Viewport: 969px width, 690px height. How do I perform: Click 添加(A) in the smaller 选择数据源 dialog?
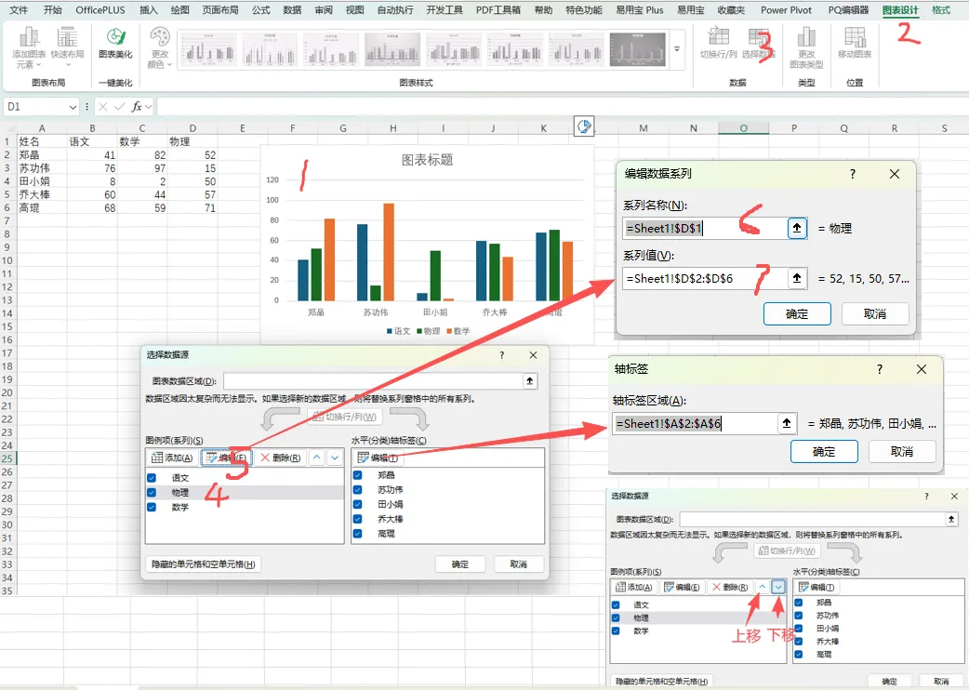pos(634,587)
